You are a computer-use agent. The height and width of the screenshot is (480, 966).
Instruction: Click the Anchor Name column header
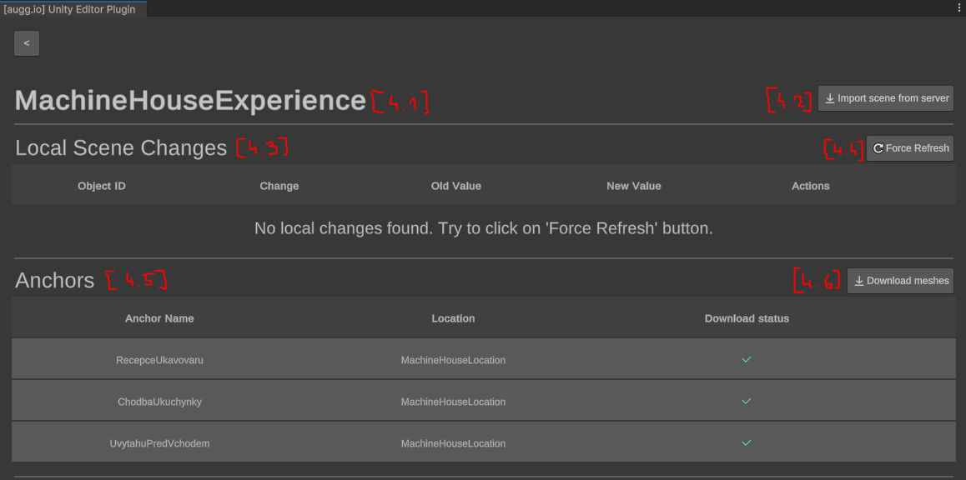[159, 318]
